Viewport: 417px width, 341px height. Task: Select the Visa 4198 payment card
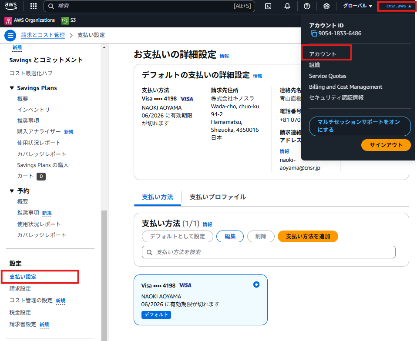201,300
